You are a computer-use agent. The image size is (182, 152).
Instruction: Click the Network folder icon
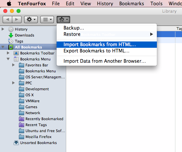(22, 113)
